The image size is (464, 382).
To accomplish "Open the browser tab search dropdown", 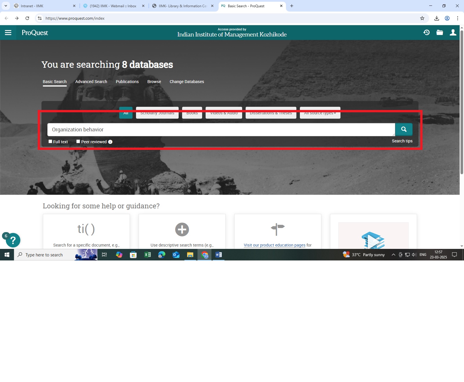I will [x=6, y=6].
